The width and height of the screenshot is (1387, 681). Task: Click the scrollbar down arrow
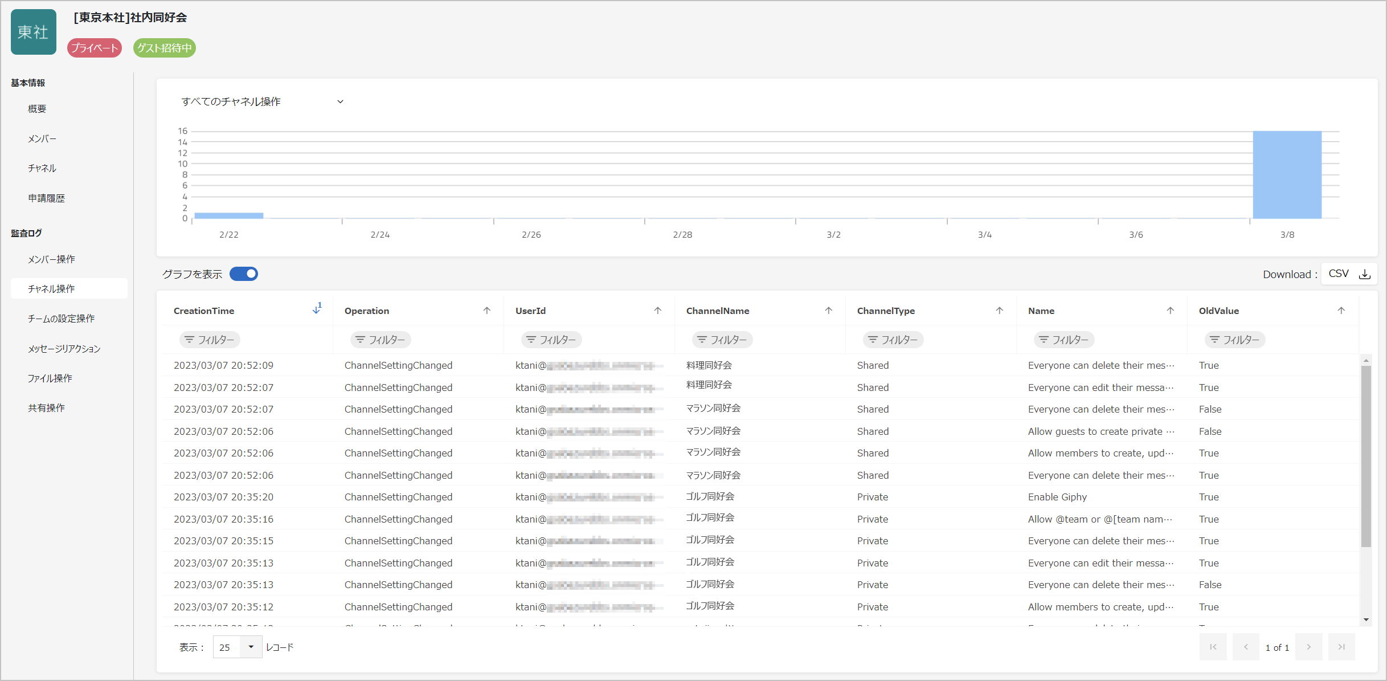[x=1366, y=620]
